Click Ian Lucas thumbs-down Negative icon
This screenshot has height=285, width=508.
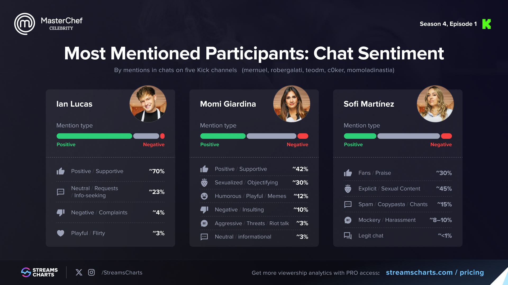click(x=61, y=212)
